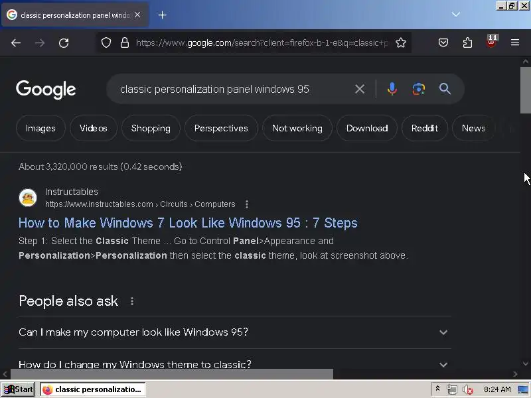Select Firefox taskbar button
The image size is (531, 398).
[x=93, y=389]
